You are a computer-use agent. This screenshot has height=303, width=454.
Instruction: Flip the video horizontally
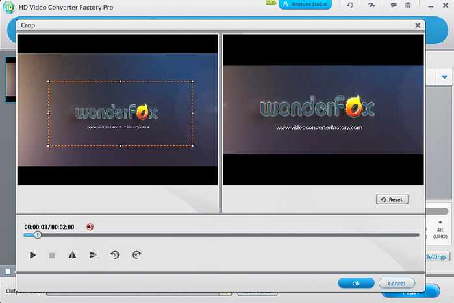click(x=72, y=255)
